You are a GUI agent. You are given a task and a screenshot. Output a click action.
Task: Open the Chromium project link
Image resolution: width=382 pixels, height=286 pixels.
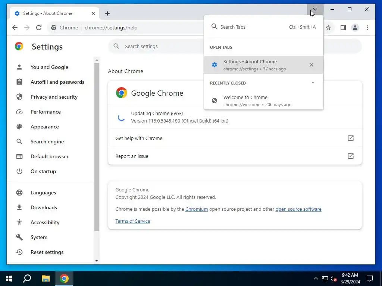[x=197, y=209]
